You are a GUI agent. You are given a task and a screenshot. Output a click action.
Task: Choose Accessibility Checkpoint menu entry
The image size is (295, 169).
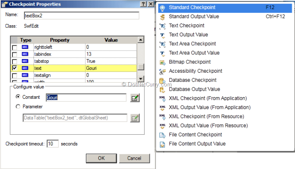pos(225,71)
